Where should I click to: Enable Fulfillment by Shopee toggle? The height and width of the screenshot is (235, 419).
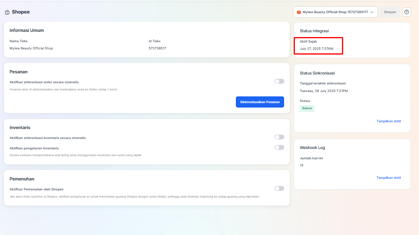279,188
